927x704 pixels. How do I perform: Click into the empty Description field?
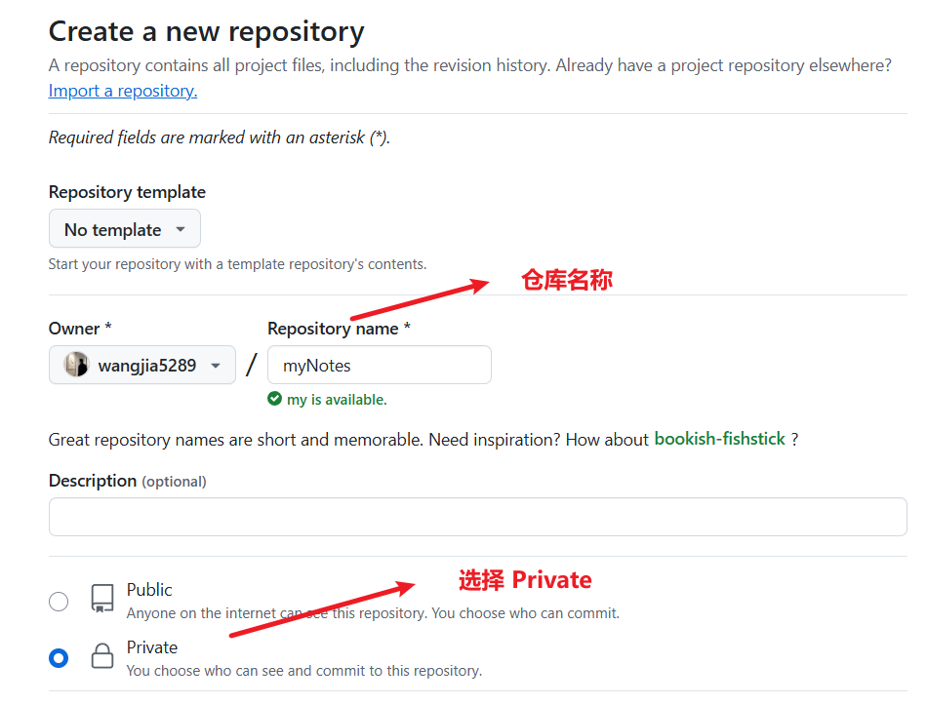477,517
